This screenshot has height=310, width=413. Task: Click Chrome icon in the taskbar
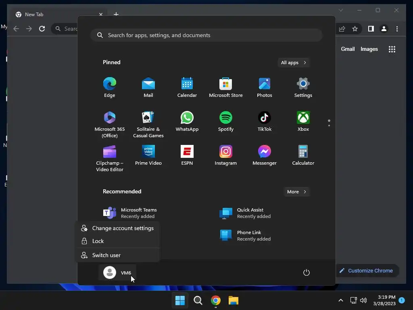pos(216,300)
